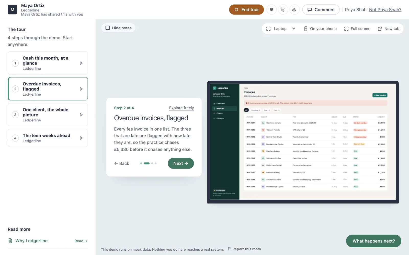This screenshot has height=255, width=409.
Task: Click the M avatar for Maya Ortiz
Action: (x=13, y=10)
